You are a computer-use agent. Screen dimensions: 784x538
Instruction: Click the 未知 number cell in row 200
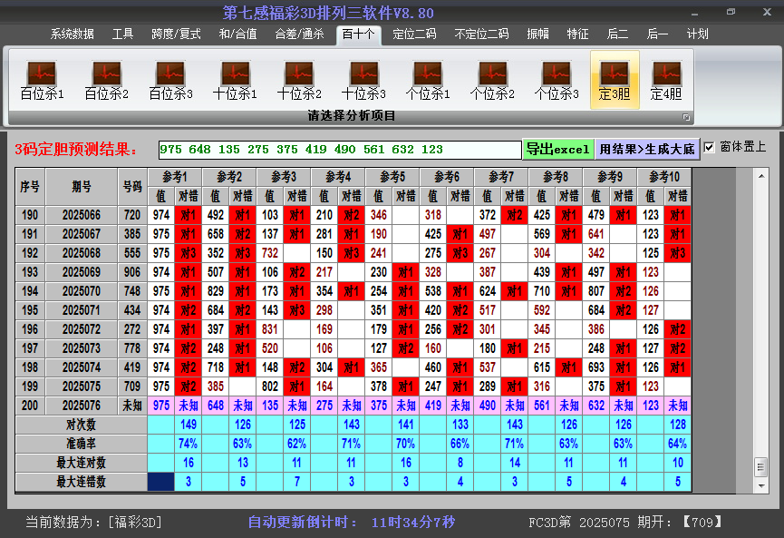(132, 406)
